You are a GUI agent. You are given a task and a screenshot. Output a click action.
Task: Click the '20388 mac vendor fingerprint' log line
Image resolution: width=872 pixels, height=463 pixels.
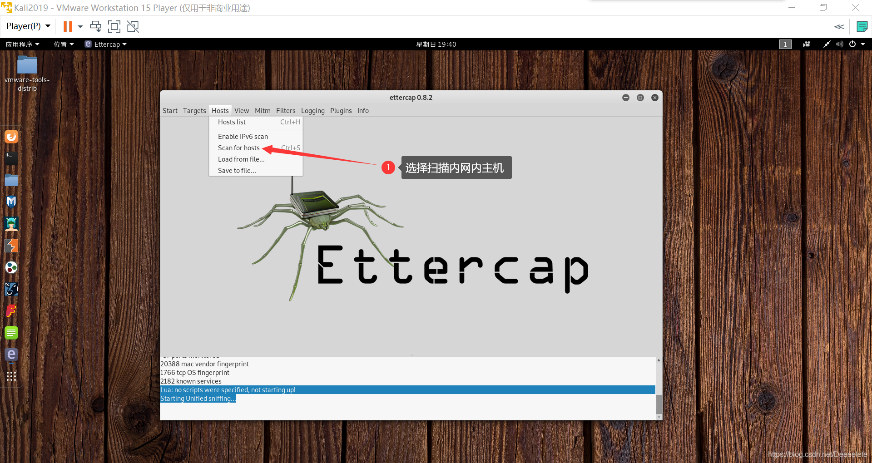pos(204,364)
